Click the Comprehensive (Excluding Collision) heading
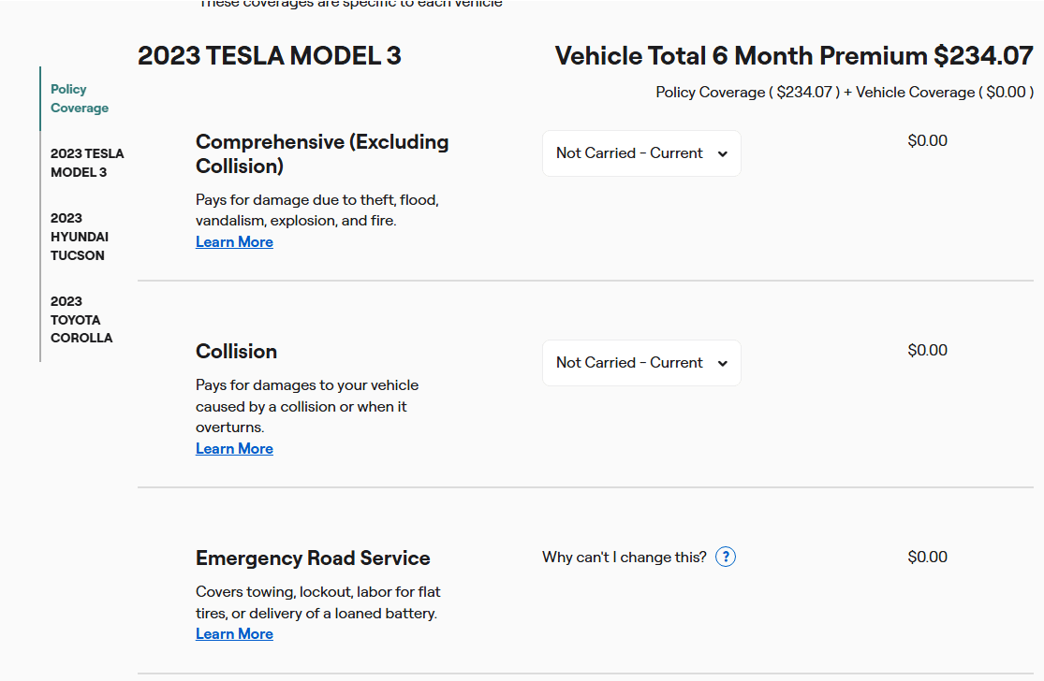Viewport: 1044px width, 681px height. click(x=322, y=154)
